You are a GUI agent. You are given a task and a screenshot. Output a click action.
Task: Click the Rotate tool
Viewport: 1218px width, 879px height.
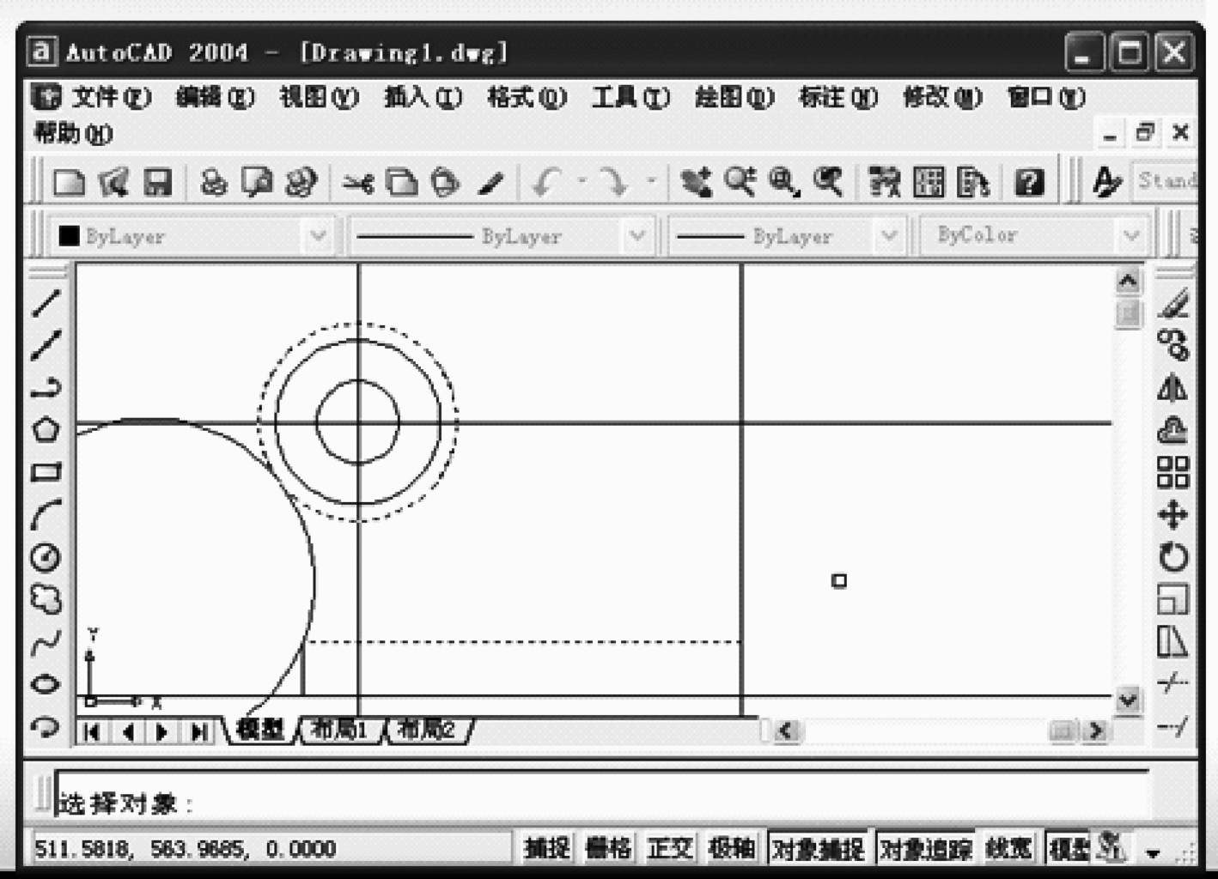click(1173, 557)
